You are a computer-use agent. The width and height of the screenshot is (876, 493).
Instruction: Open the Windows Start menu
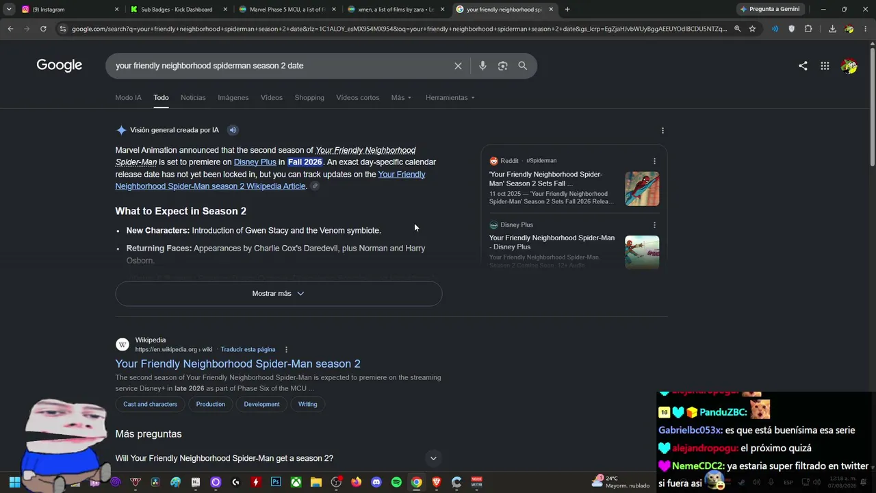[x=14, y=482]
